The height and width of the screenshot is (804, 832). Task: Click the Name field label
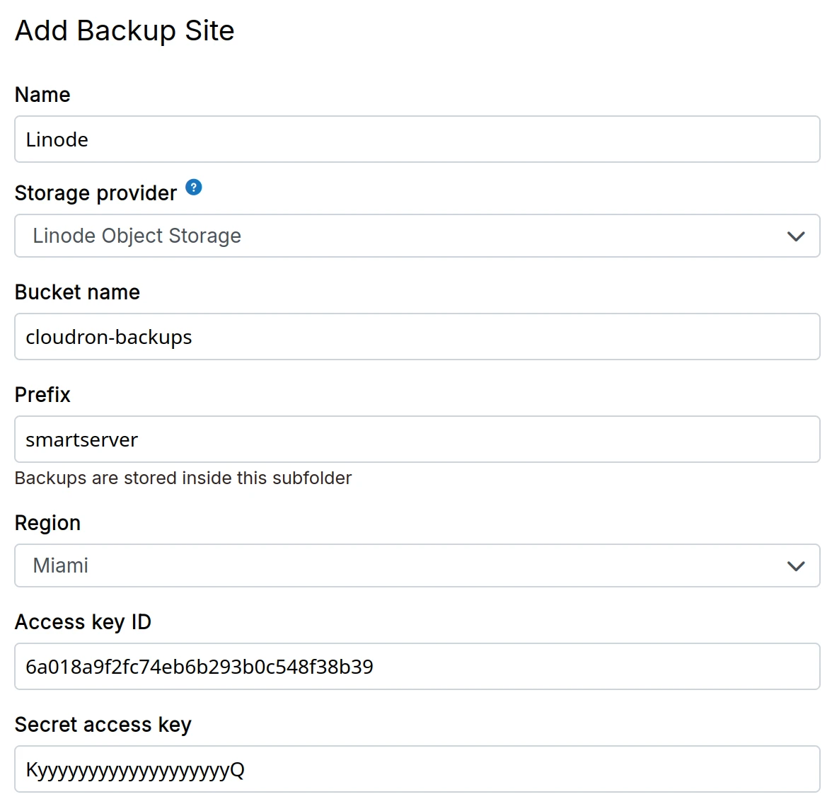42,93
